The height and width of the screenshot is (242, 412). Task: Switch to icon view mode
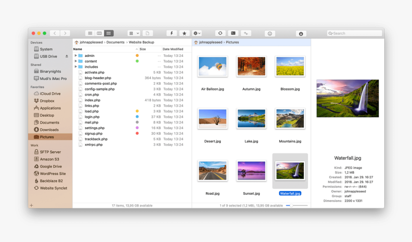tap(109, 33)
